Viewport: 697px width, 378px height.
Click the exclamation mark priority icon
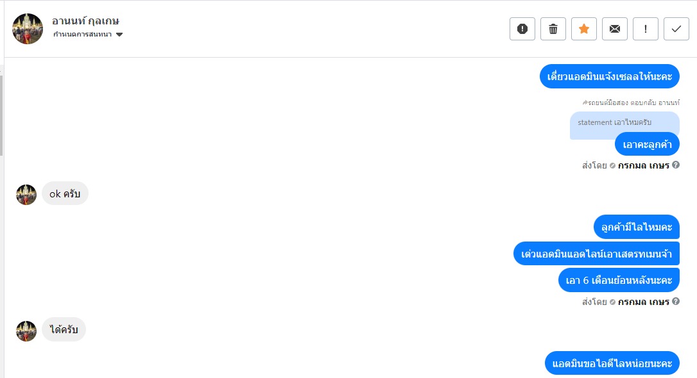click(646, 29)
